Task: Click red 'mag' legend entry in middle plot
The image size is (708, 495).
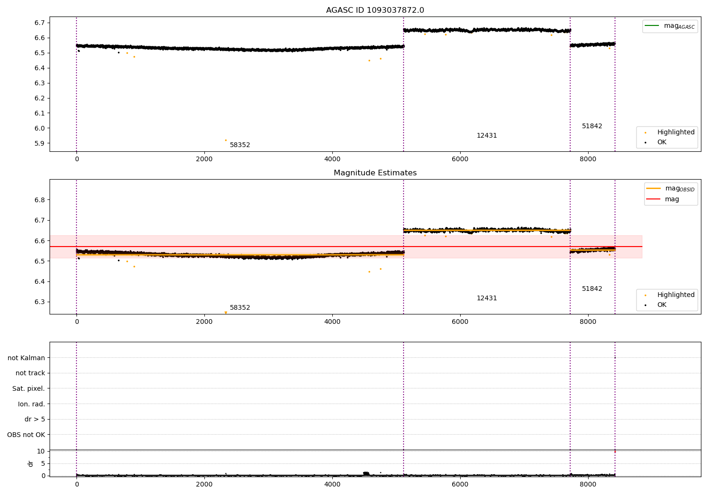Action: point(663,199)
